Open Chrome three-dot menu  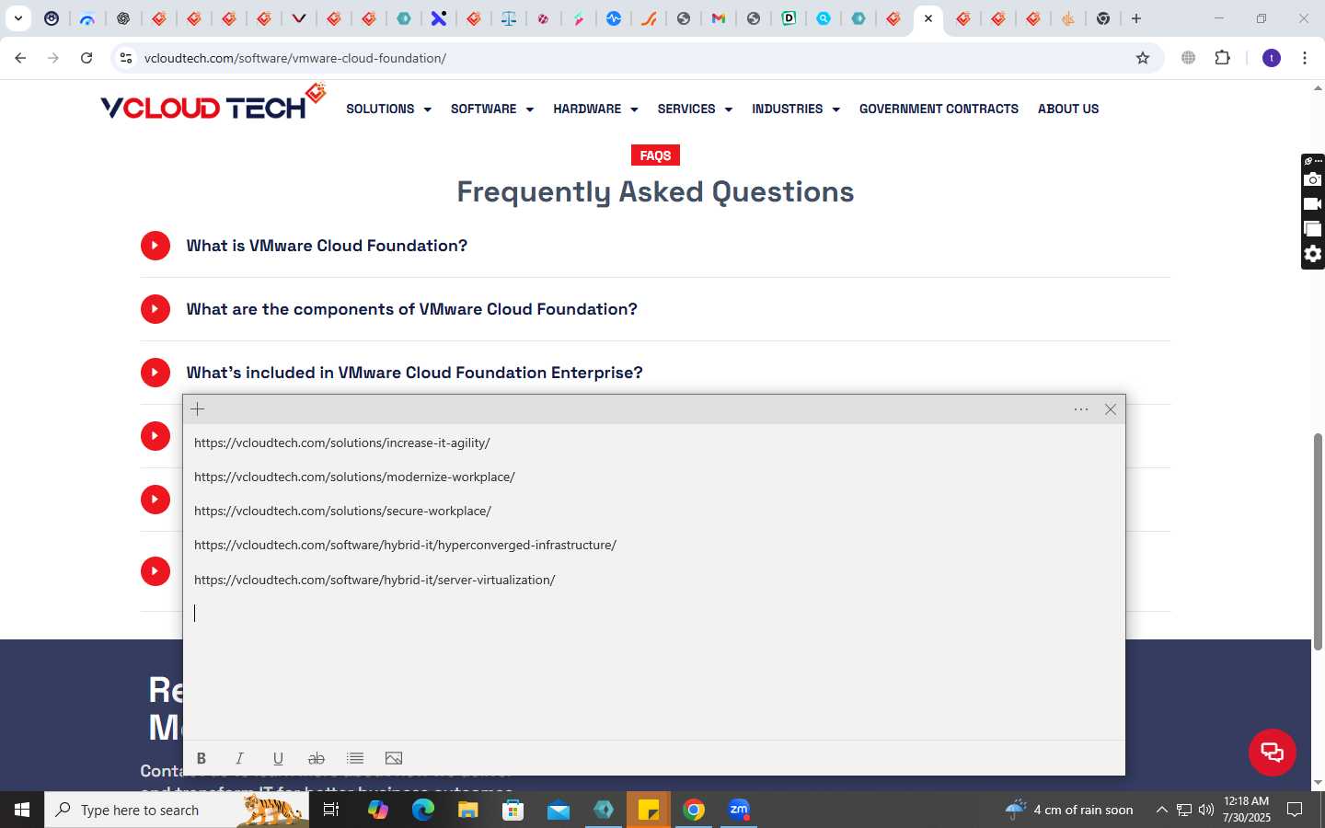click(x=1305, y=58)
